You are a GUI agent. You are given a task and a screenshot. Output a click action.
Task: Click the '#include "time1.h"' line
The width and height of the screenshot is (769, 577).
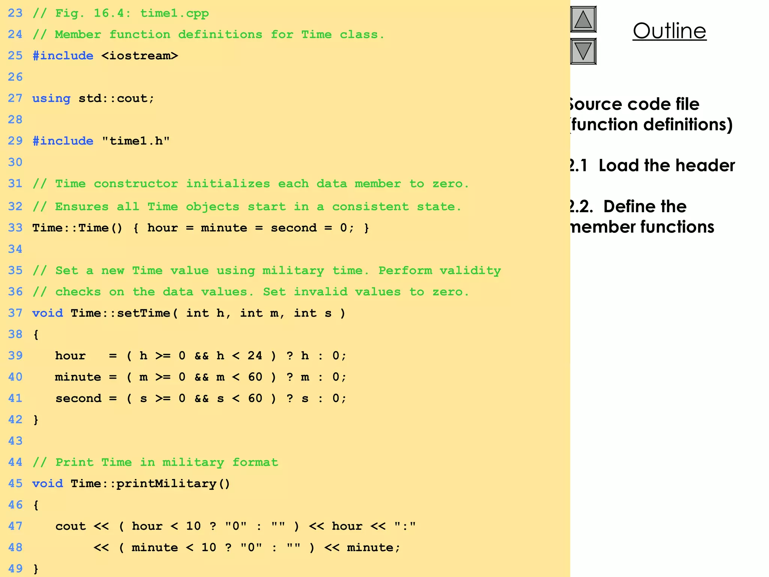101,141
